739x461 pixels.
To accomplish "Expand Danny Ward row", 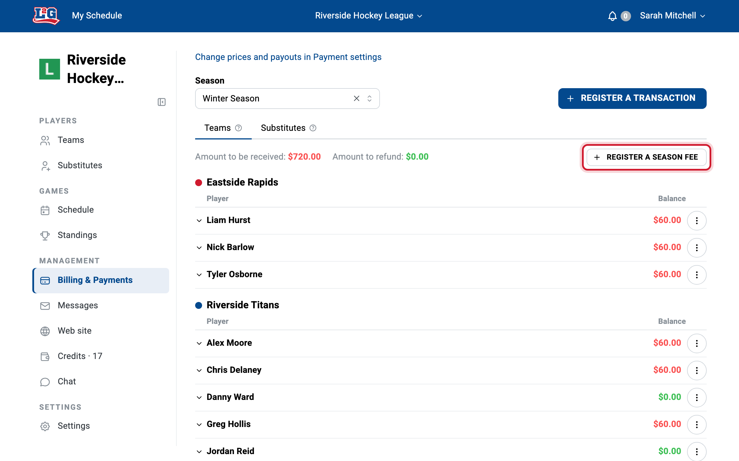I will pos(199,398).
